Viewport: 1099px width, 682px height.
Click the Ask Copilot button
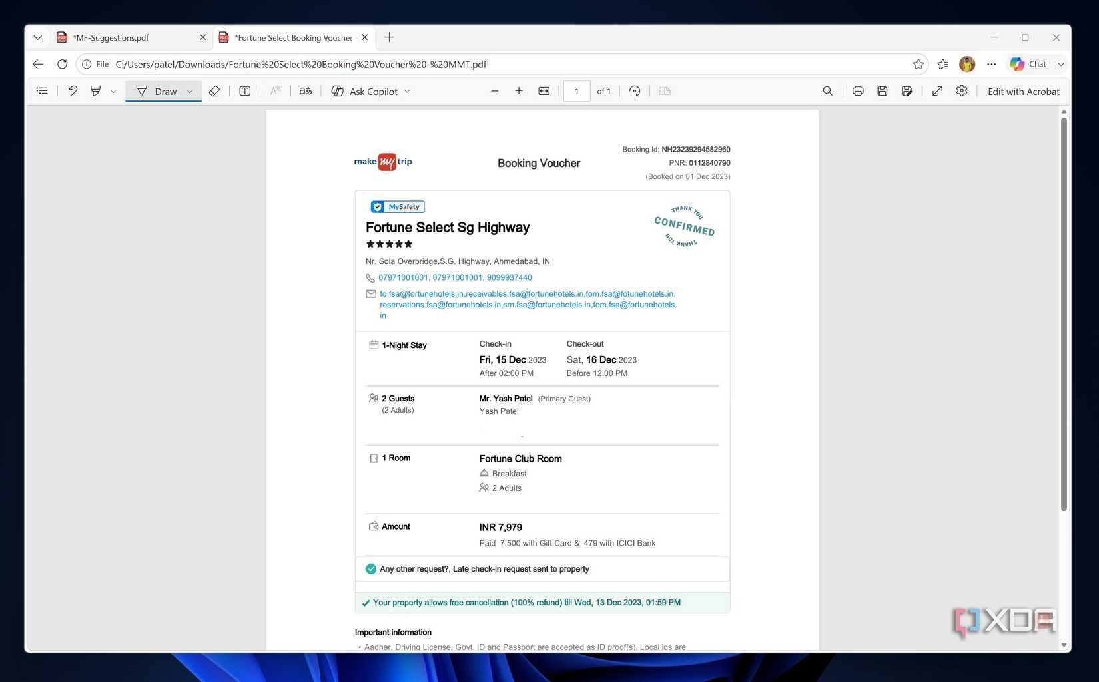coord(370,92)
